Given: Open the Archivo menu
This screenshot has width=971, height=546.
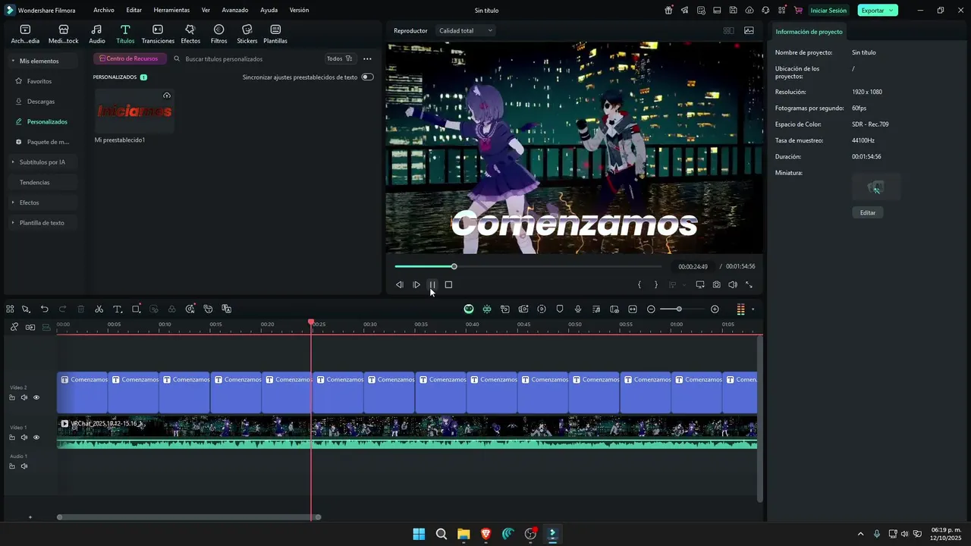Looking at the screenshot, I should point(104,11).
